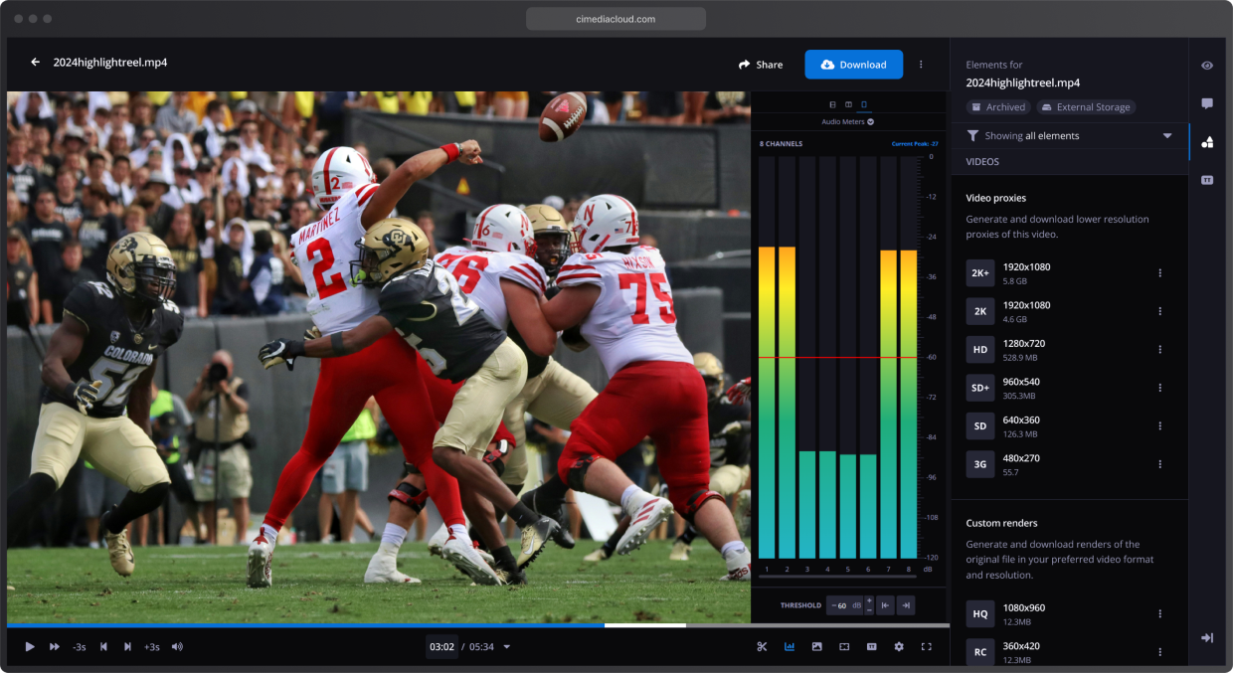
Task: Open the player settings gear
Action: 899,647
